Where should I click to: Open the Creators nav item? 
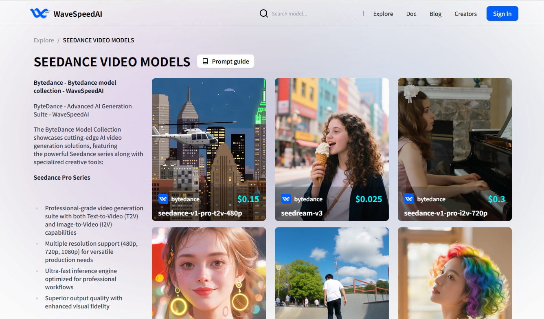tap(465, 14)
